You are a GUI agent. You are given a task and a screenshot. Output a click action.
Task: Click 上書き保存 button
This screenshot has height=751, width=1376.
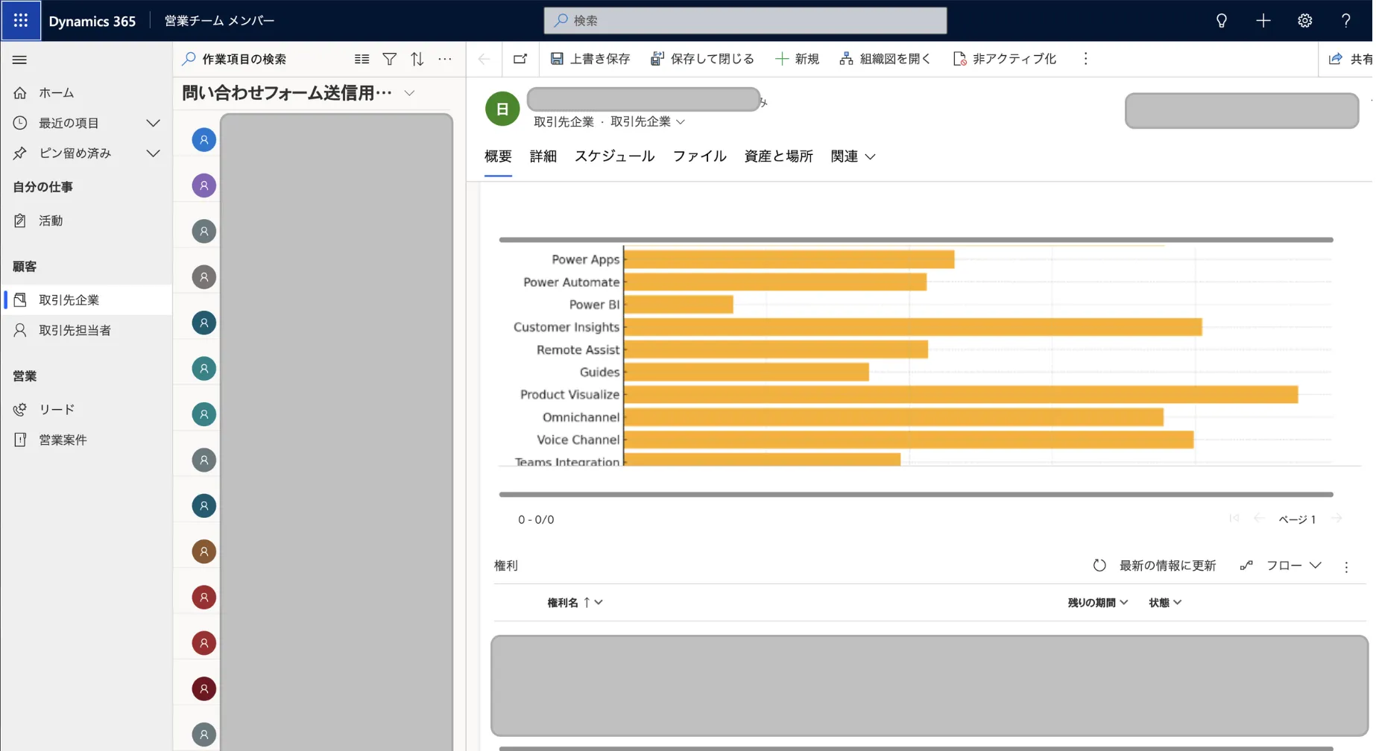tap(590, 59)
